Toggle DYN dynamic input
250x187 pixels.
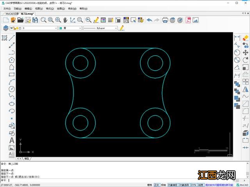tap(193, 185)
